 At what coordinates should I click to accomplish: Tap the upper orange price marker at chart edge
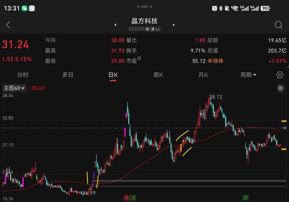284,121
